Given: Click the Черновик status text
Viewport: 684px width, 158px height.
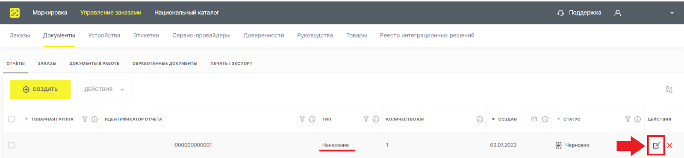Looking at the screenshot, I should coord(577,145).
